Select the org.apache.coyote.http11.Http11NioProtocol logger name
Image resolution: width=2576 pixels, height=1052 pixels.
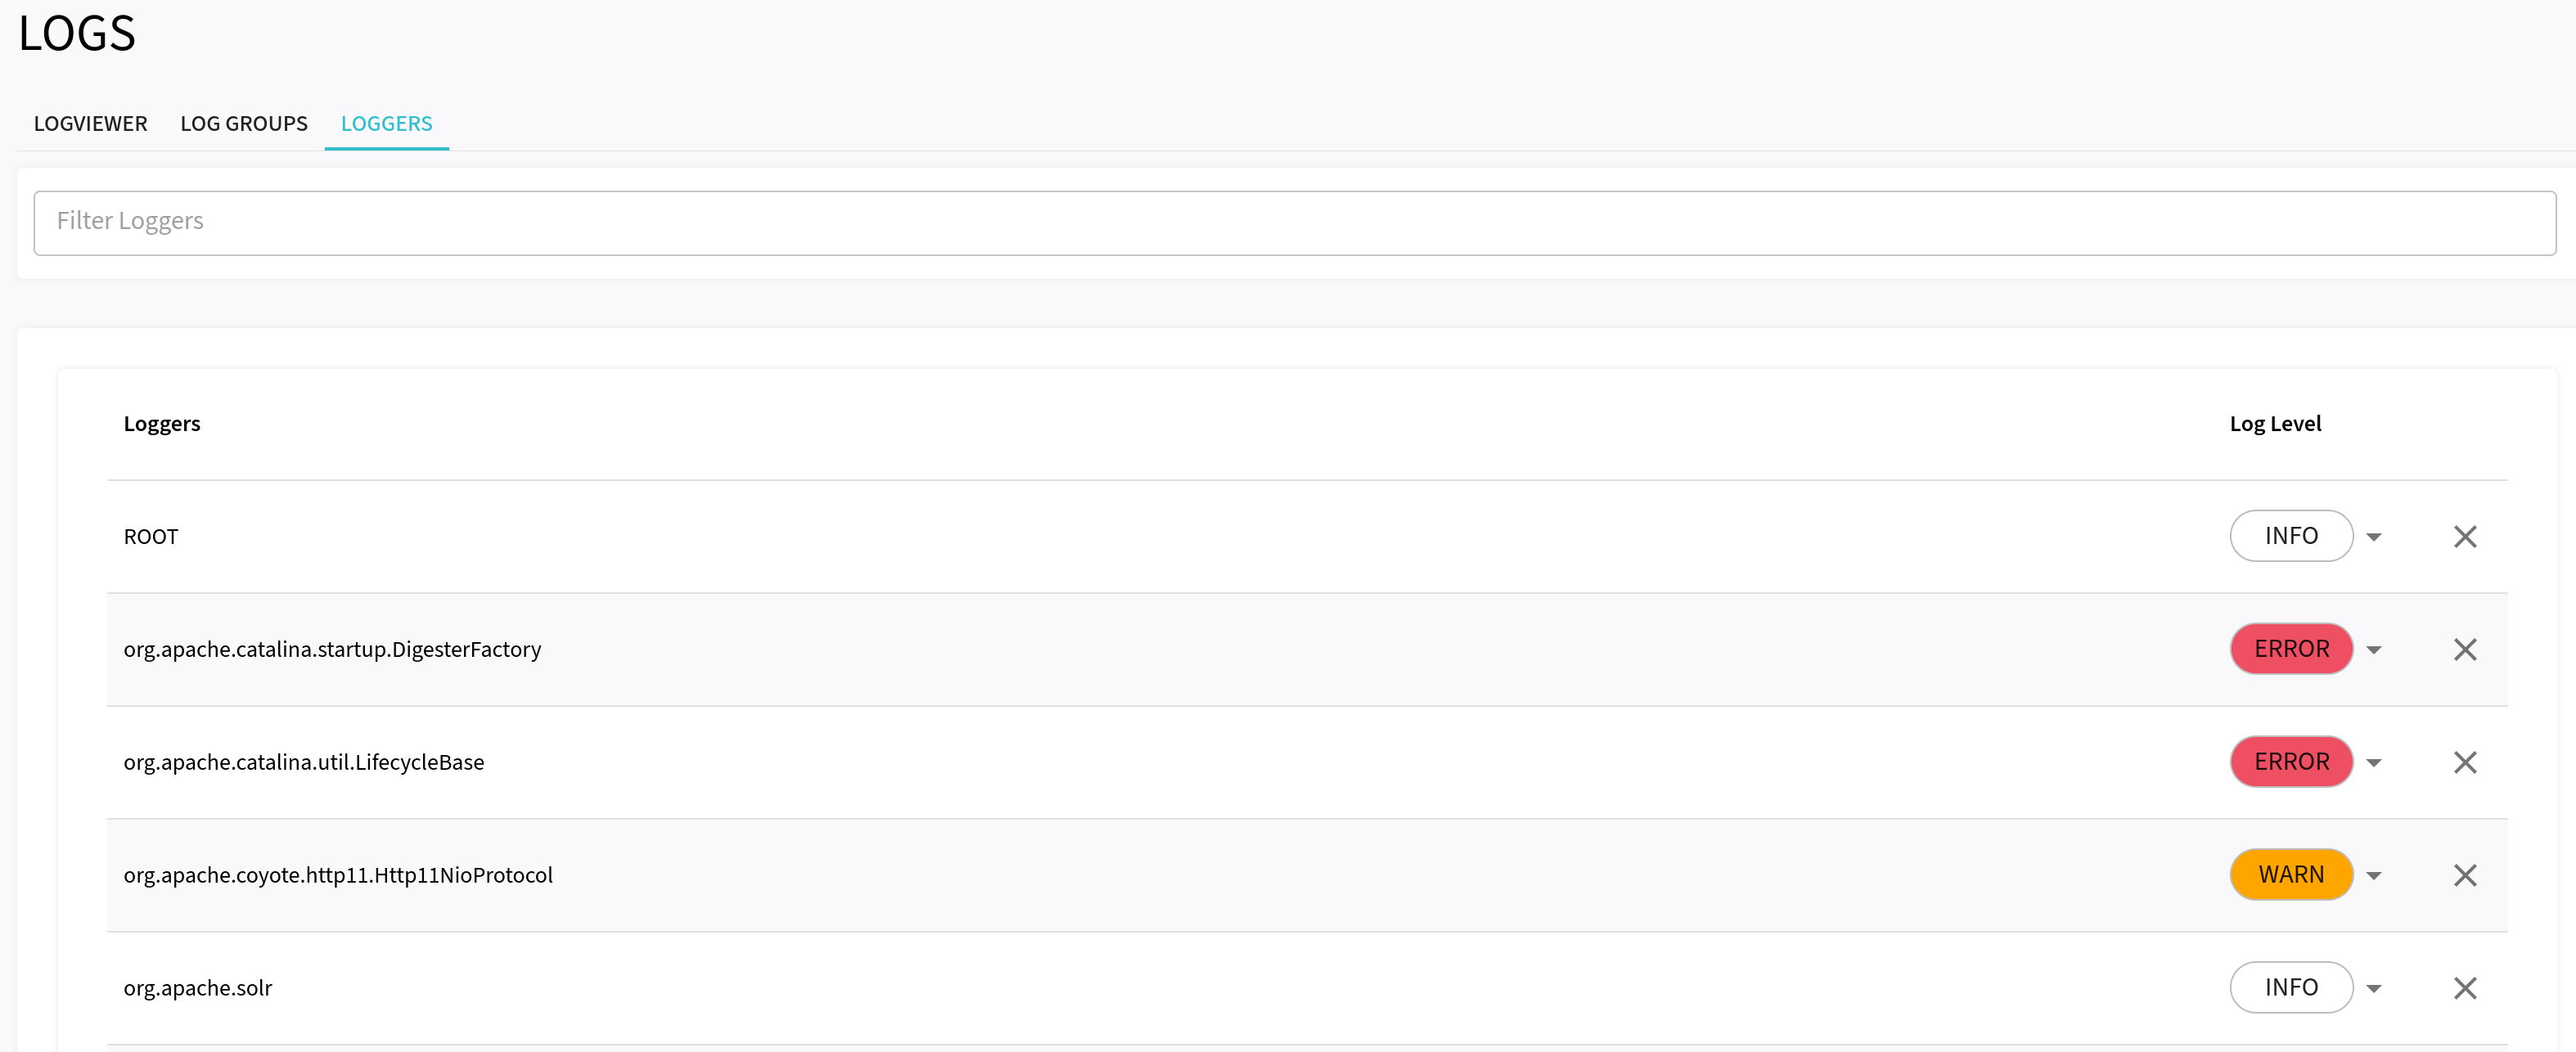[338, 876]
